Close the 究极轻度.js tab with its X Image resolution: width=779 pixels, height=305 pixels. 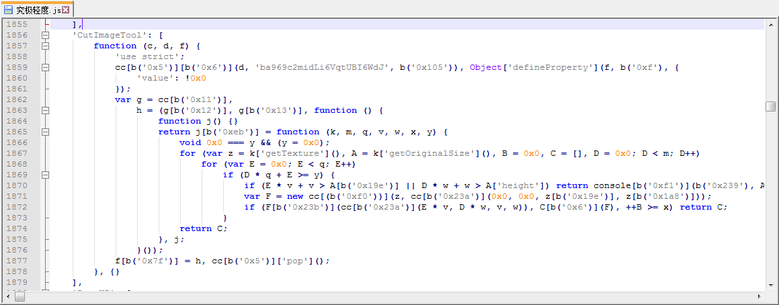(x=66, y=9)
